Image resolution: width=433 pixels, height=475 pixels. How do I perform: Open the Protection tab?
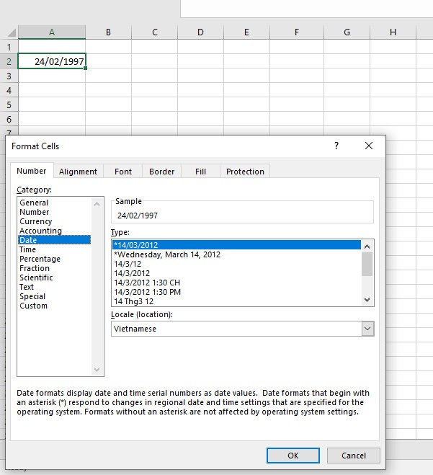coord(245,172)
